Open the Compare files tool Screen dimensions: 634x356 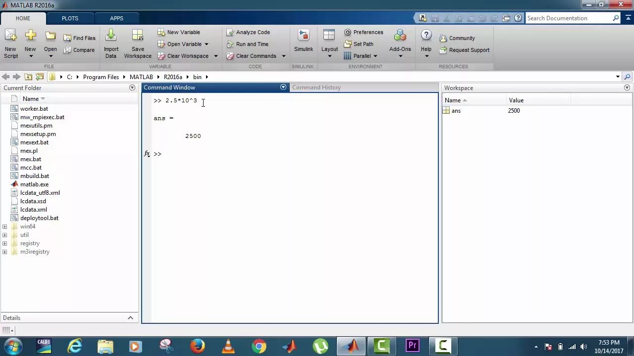coord(79,50)
